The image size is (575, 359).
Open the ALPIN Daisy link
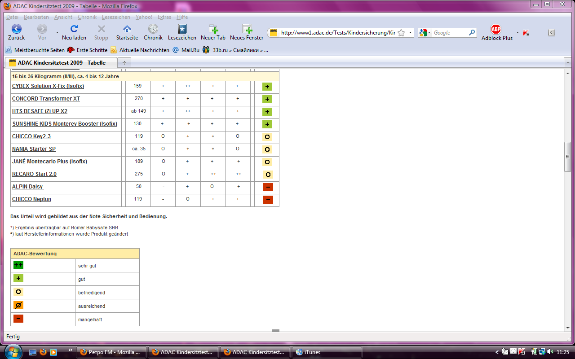pos(28,187)
